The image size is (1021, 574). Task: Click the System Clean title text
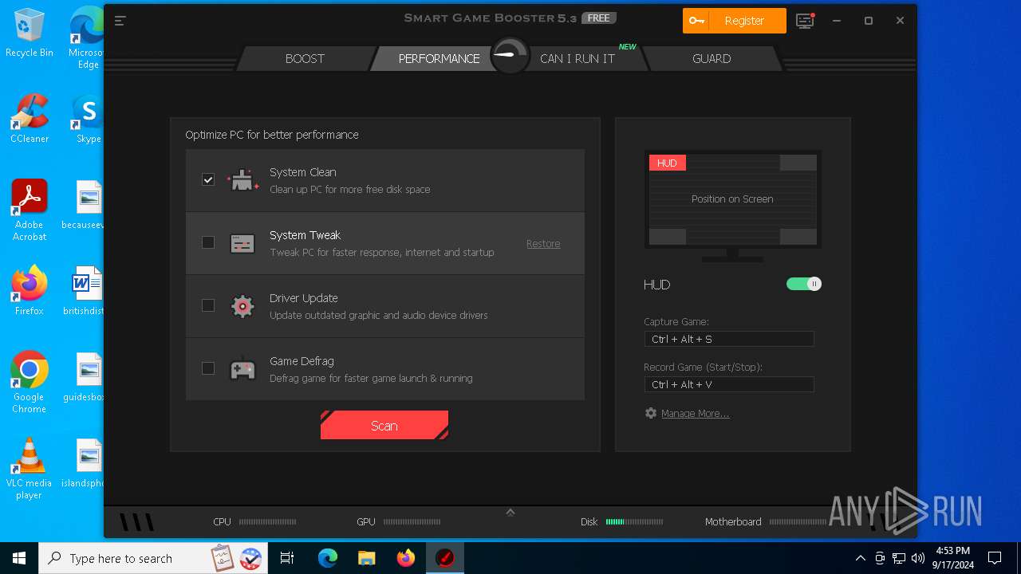[x=303, y=172]
